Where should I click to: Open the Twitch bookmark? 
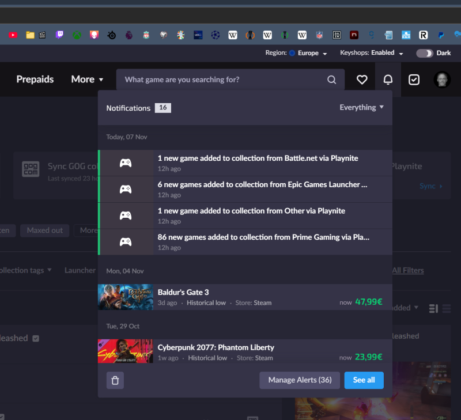60,35
